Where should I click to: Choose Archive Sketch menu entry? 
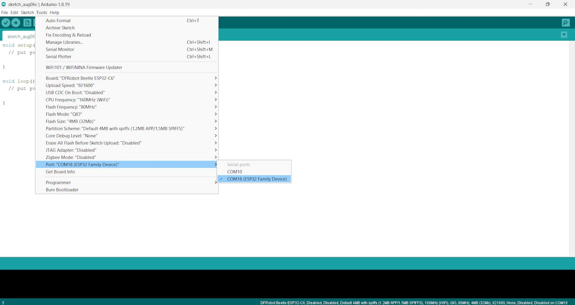(127, 28)
